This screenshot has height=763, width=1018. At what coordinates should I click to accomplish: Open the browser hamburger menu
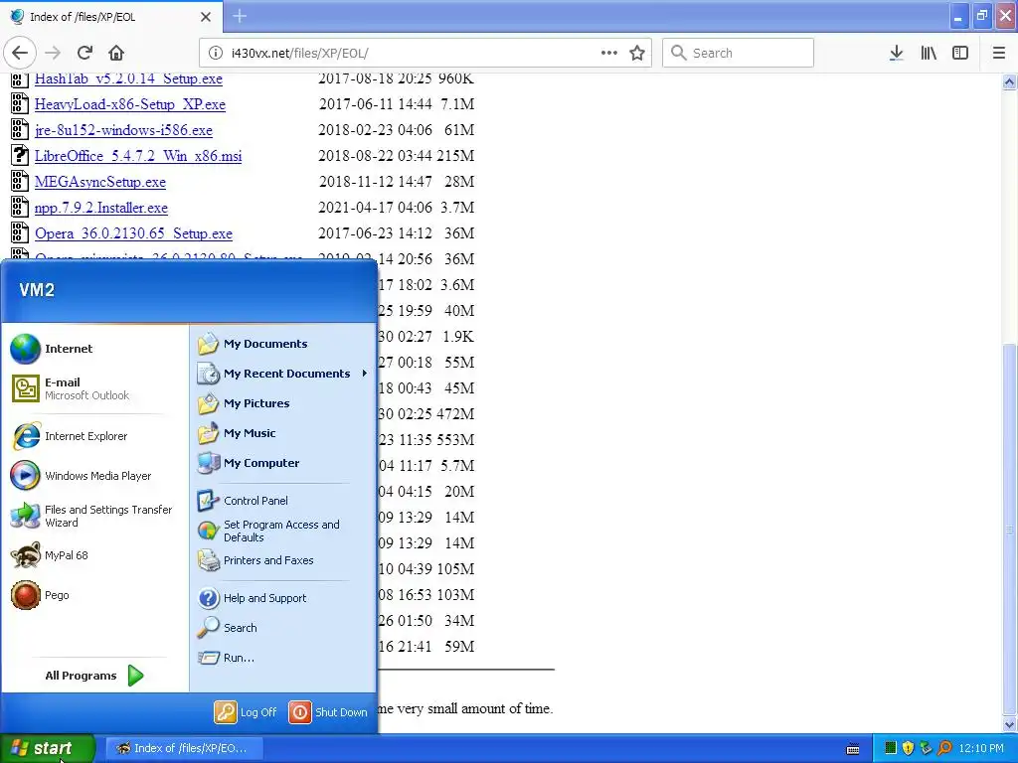click(999, 53)
